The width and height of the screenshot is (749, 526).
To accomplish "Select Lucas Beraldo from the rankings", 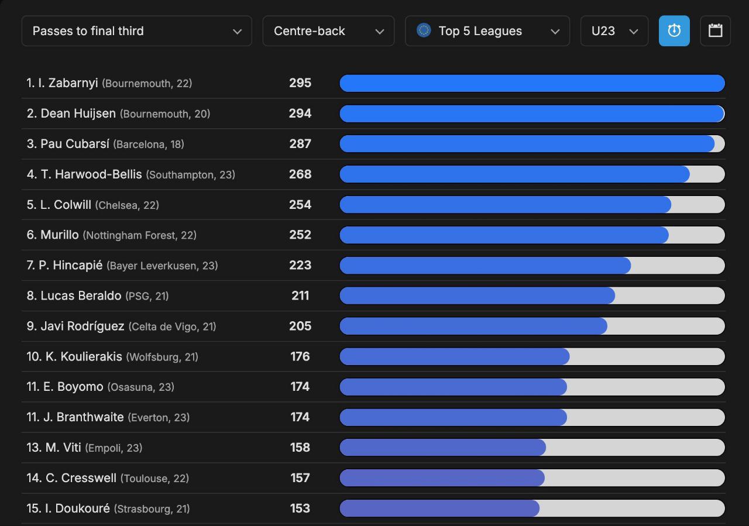I will (81, 296).
